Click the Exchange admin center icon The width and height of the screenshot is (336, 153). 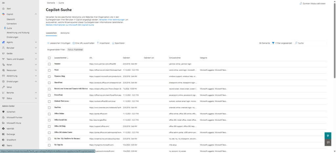tap(3, 134)
